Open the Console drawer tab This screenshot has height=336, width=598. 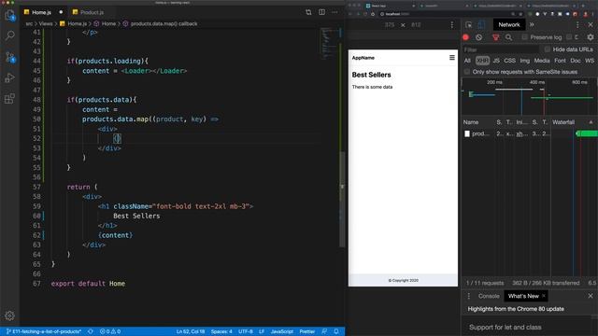489,296
